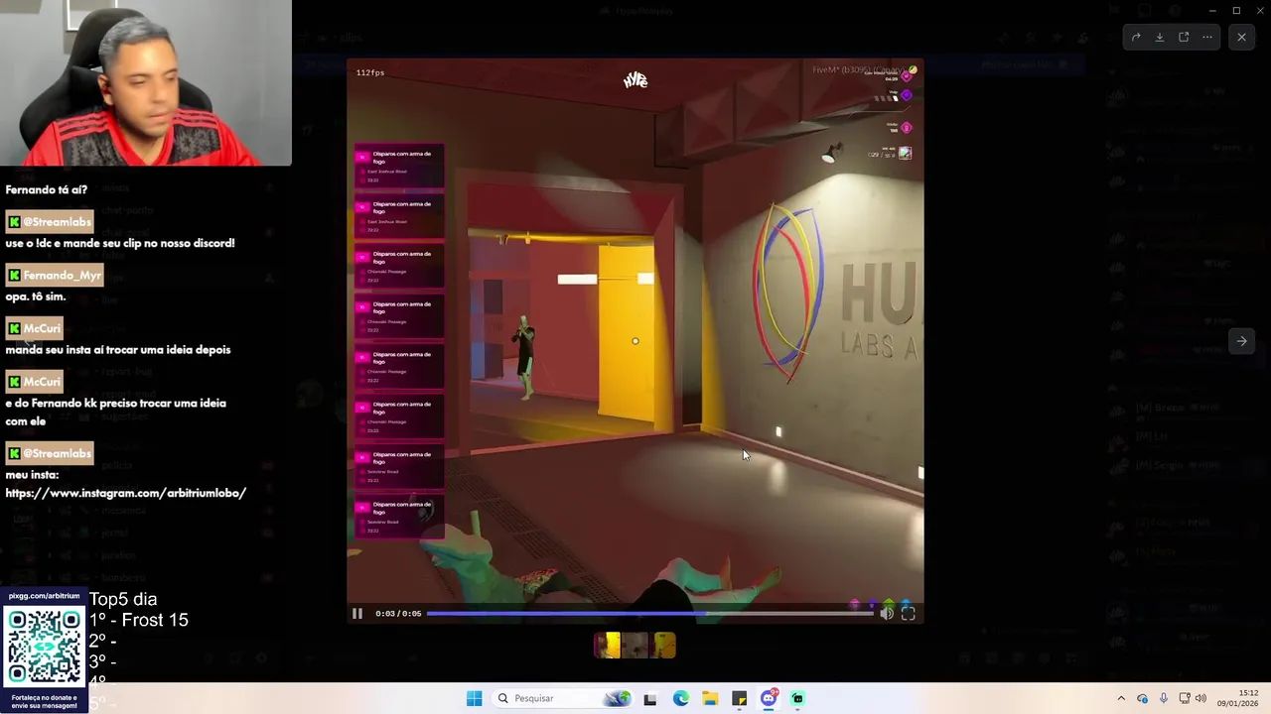This screenshot has height=714, width=1271.
Task: Pause the video clip playback
Action: tap(357, 614)
